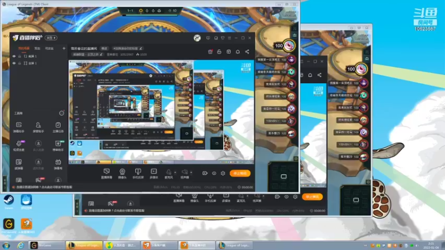Switch to the 可改名 scene tab
The image size is (445, 250).
click(x=50, y=48)
